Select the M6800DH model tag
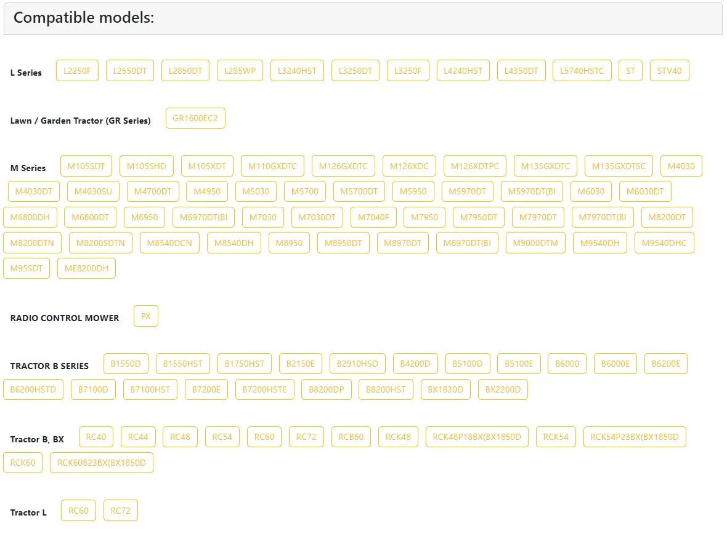 tap(30, 217)
